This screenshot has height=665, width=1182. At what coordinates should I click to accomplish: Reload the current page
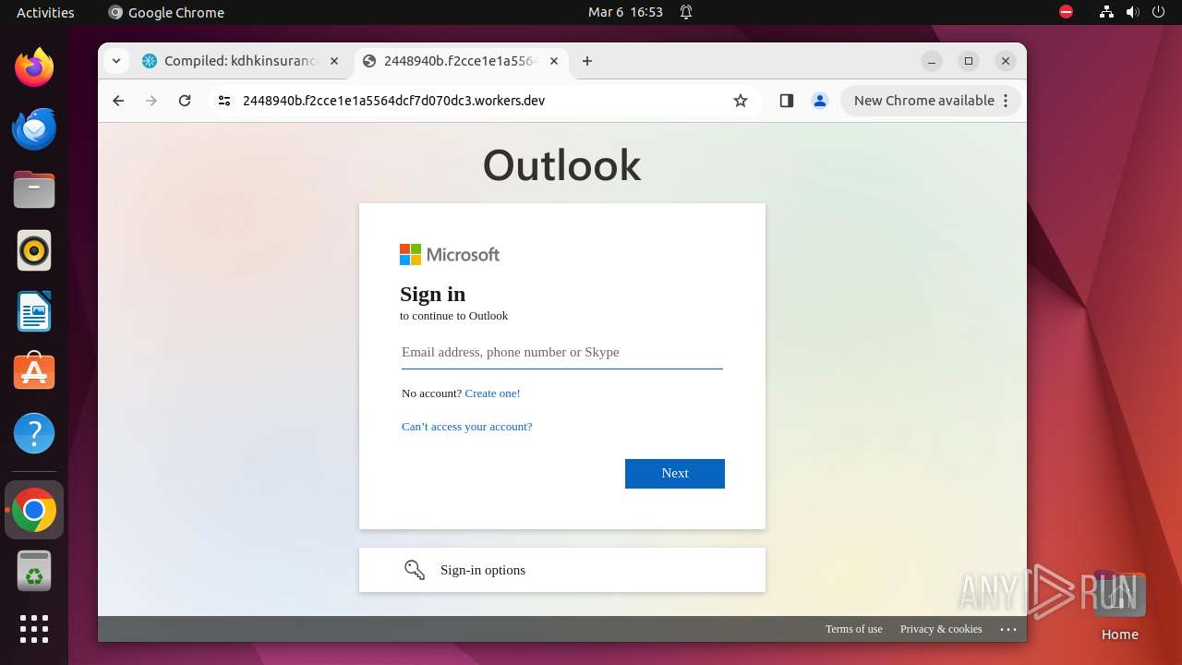[185, 101]
